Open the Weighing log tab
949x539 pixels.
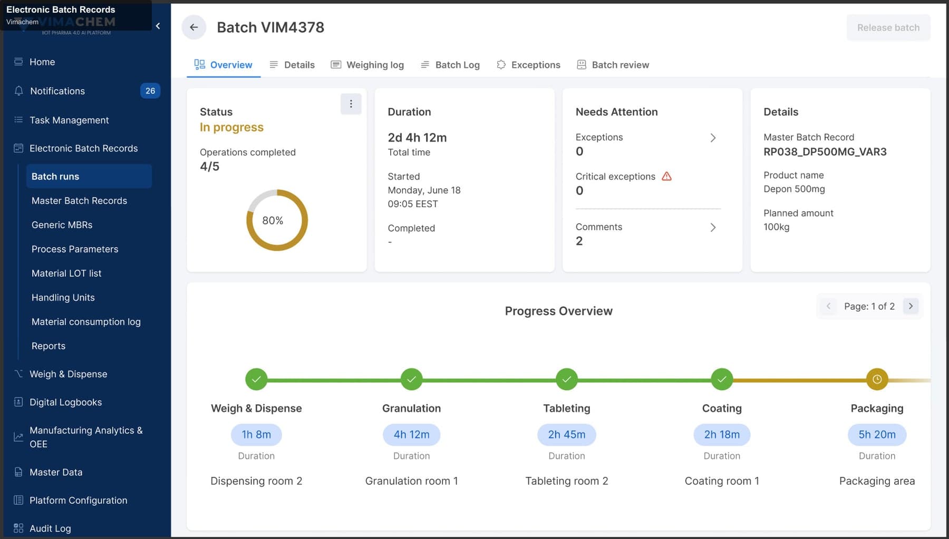tap(367, 65)
